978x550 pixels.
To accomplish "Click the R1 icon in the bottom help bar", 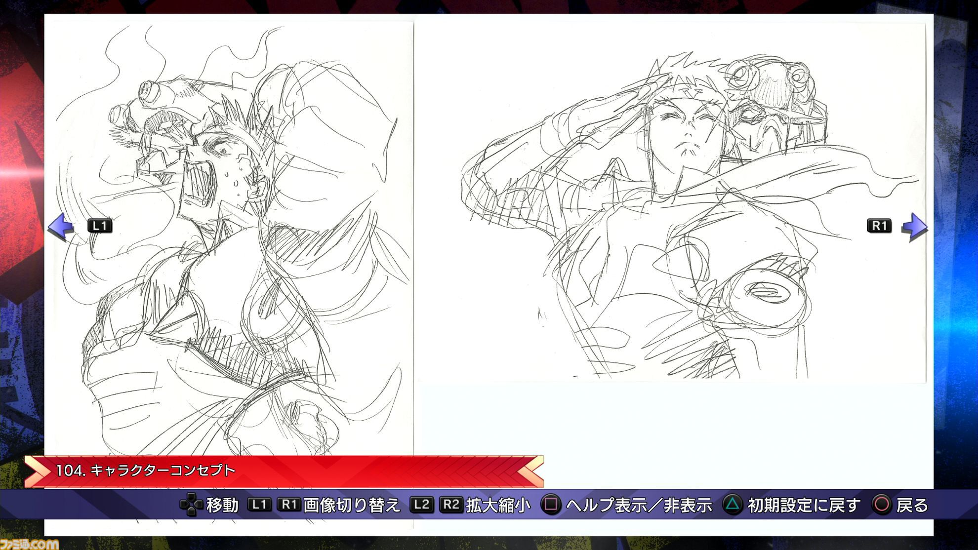I will pyautogui.click(x=289, y=505).
